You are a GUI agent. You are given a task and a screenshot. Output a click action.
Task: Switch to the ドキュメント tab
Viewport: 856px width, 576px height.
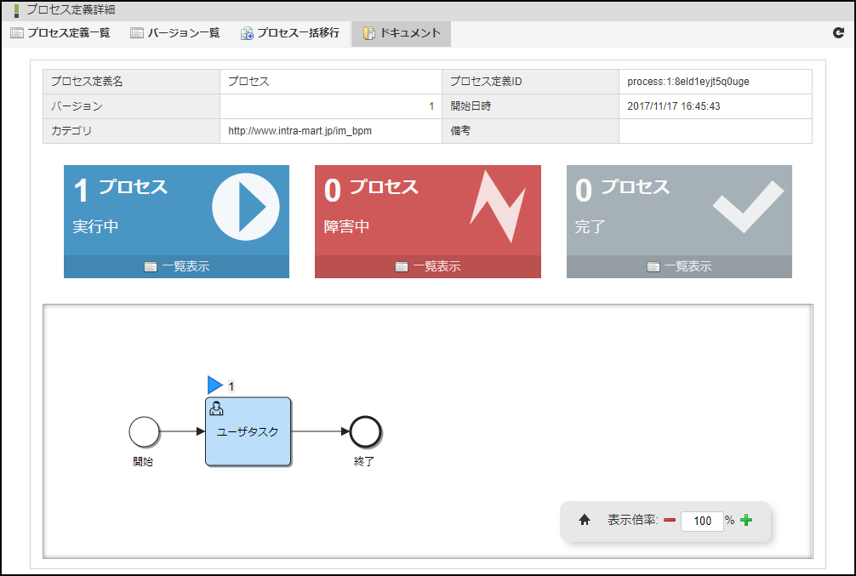(402, 33)
